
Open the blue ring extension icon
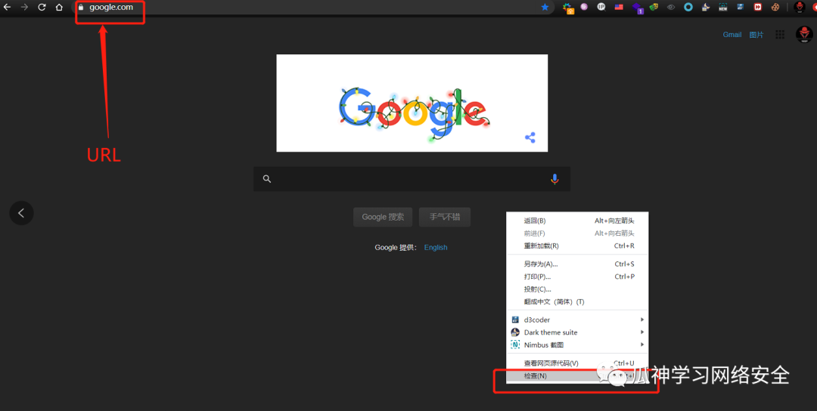pyautogui.click(x=688, y=8)
